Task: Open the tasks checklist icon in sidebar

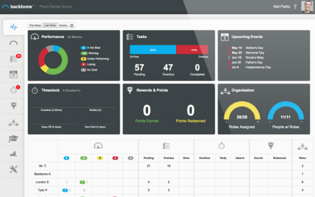Action: [x=14, y=59]
